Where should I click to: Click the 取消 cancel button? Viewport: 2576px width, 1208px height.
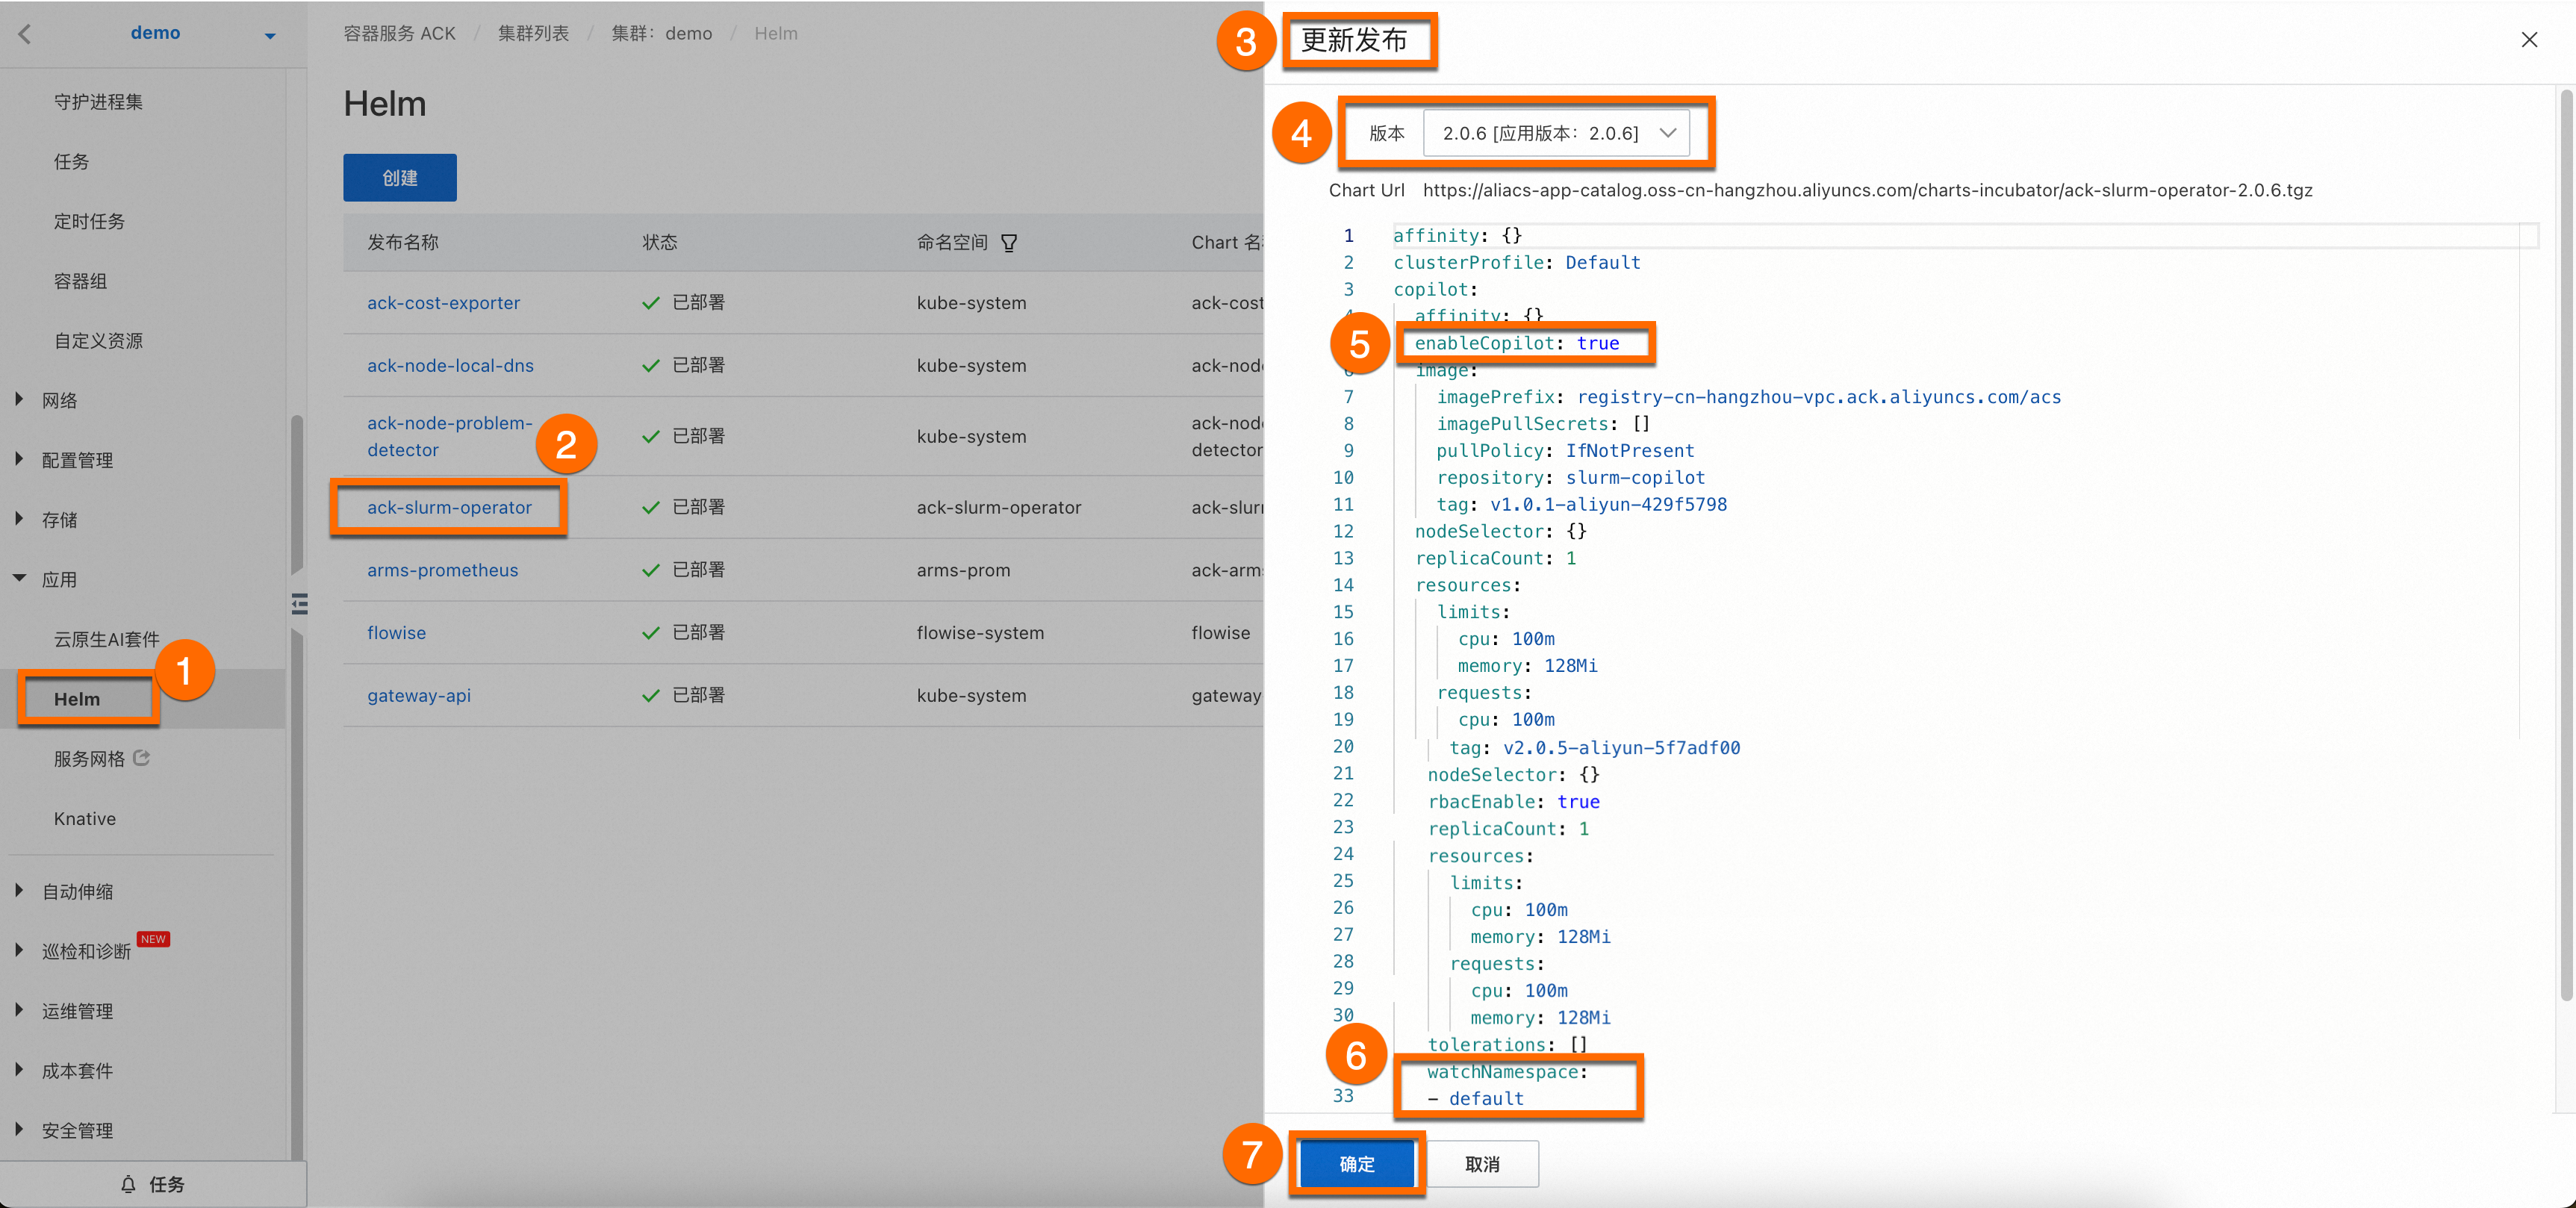(x=1482, y=1164)
